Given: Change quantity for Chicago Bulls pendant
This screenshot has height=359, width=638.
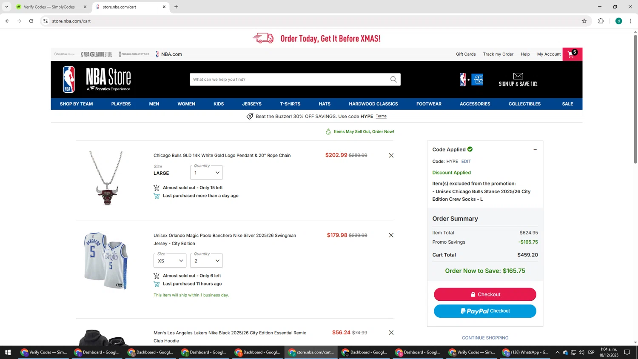Looking at the screenshot, I should pyautogui.click(x=206, y=172).
